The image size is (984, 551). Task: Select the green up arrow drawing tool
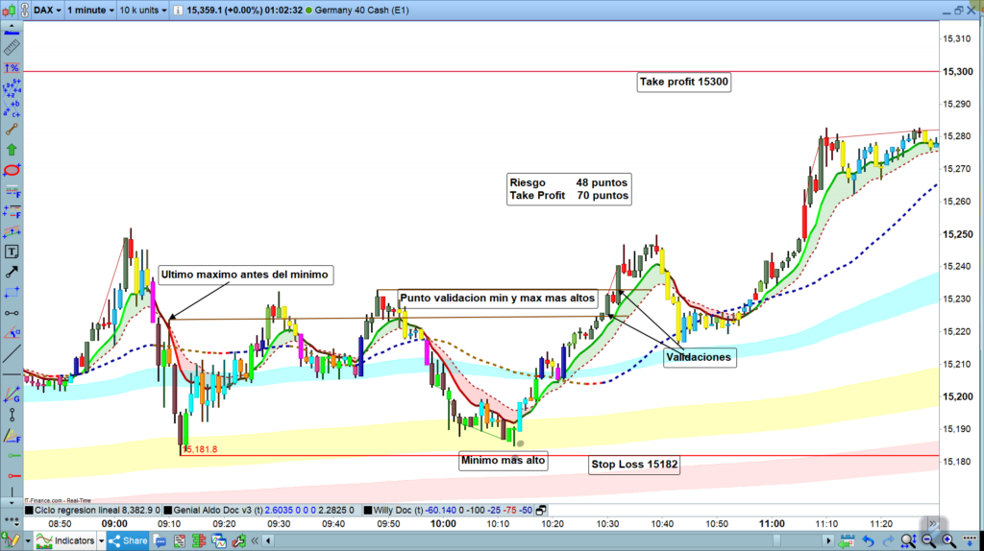click(x=12, y=149)
